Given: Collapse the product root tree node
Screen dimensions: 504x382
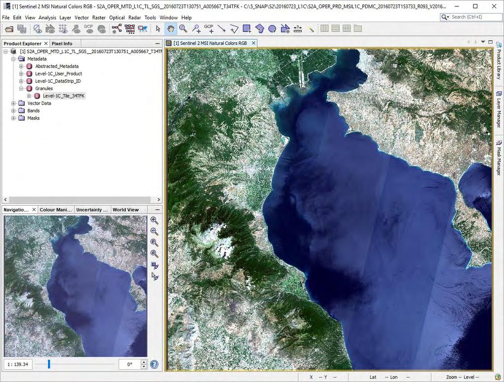Looking at the screenshot, I should pyautogui.click(x=6, y=51).
